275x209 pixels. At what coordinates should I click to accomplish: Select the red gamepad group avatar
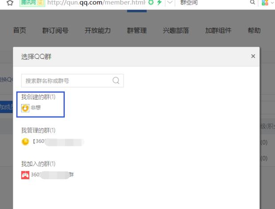coord(25,175)
